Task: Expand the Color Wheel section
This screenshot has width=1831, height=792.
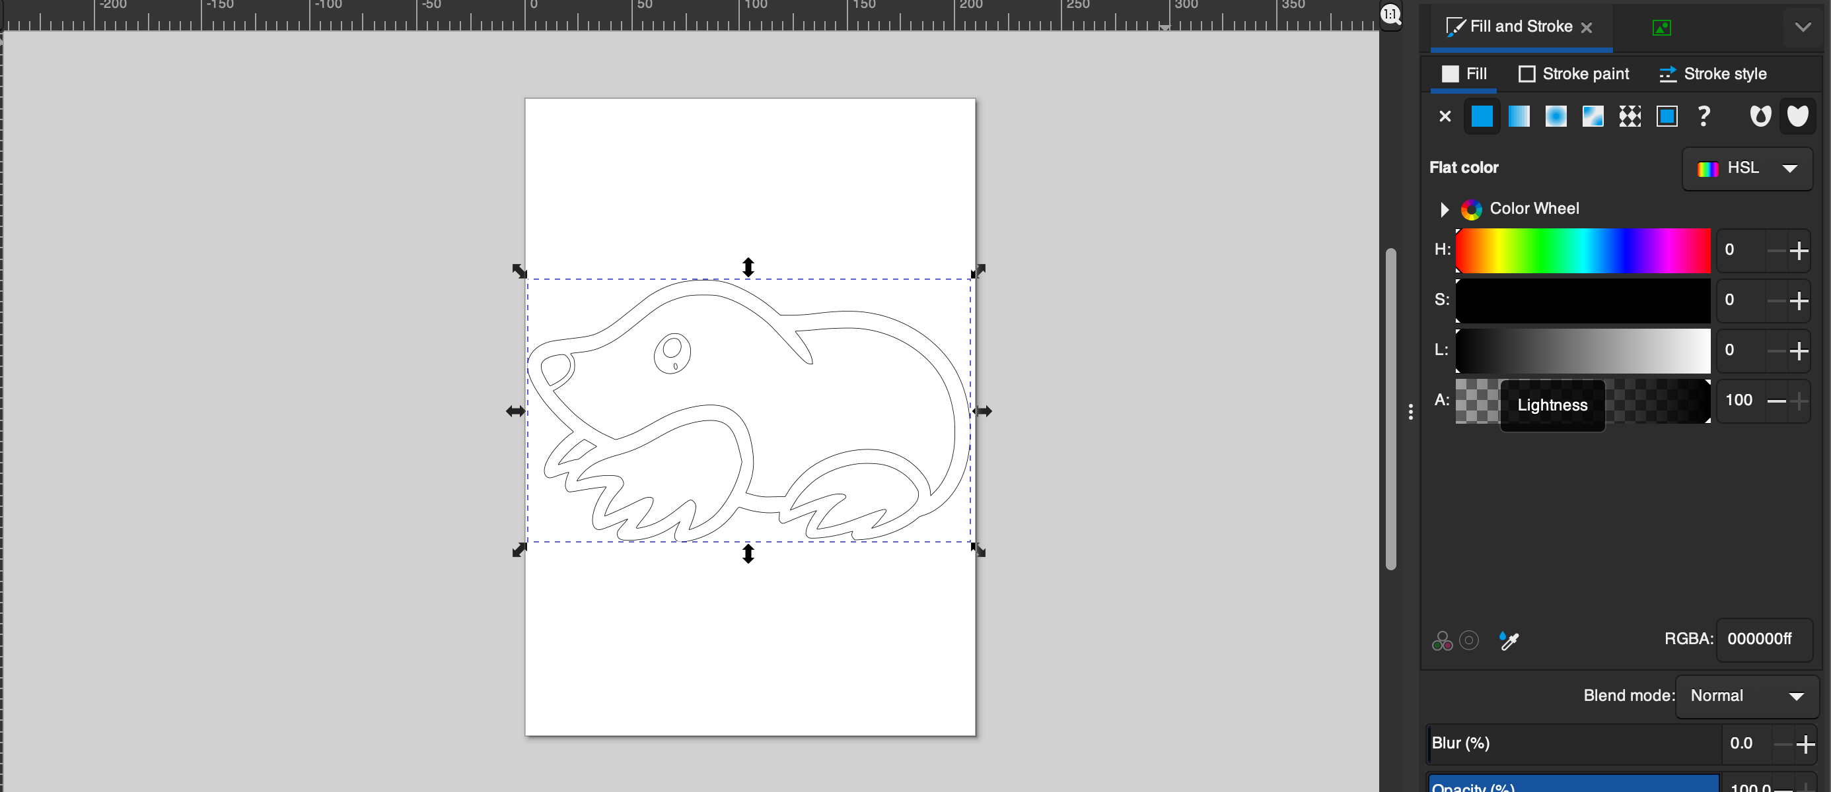Action: click(x=1444, y=209)
